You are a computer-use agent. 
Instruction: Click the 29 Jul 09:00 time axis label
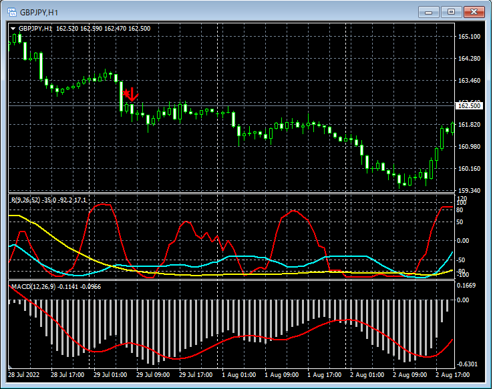coord(154,376)
